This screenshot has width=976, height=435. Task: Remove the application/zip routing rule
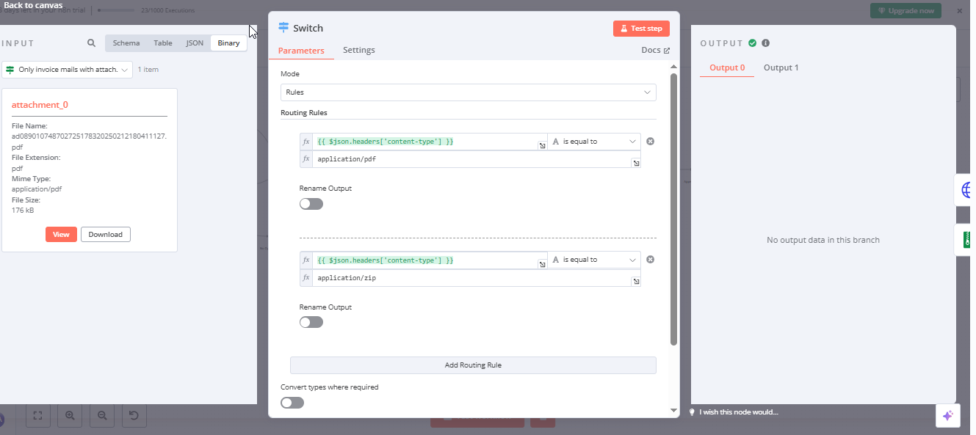click(650, 260)
